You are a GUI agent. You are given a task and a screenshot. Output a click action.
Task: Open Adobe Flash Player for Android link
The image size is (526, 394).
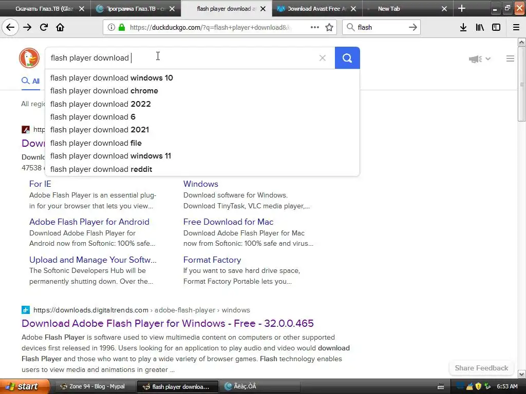click(89, 222)
